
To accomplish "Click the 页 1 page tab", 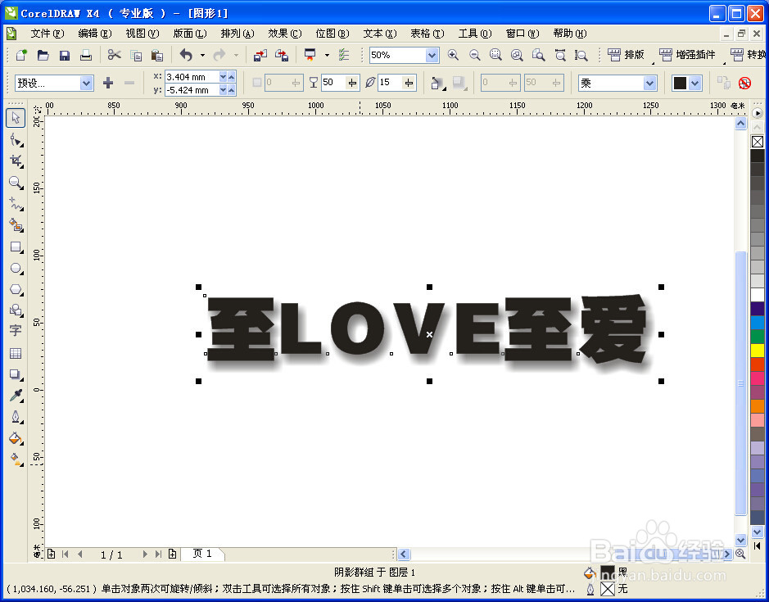I will coord(201,554).
